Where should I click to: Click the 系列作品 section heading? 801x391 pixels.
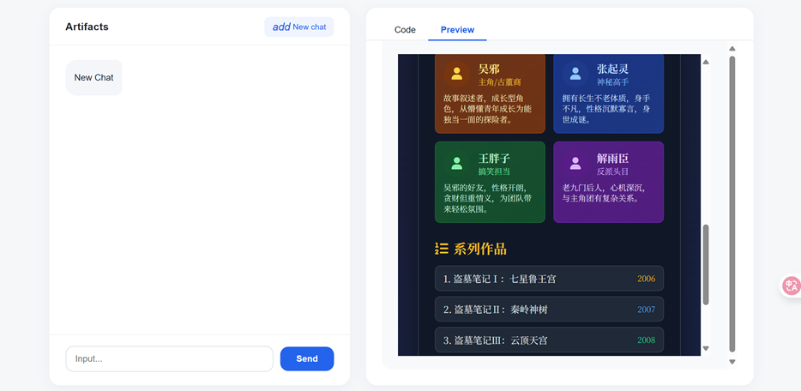[x=479, y=250]
